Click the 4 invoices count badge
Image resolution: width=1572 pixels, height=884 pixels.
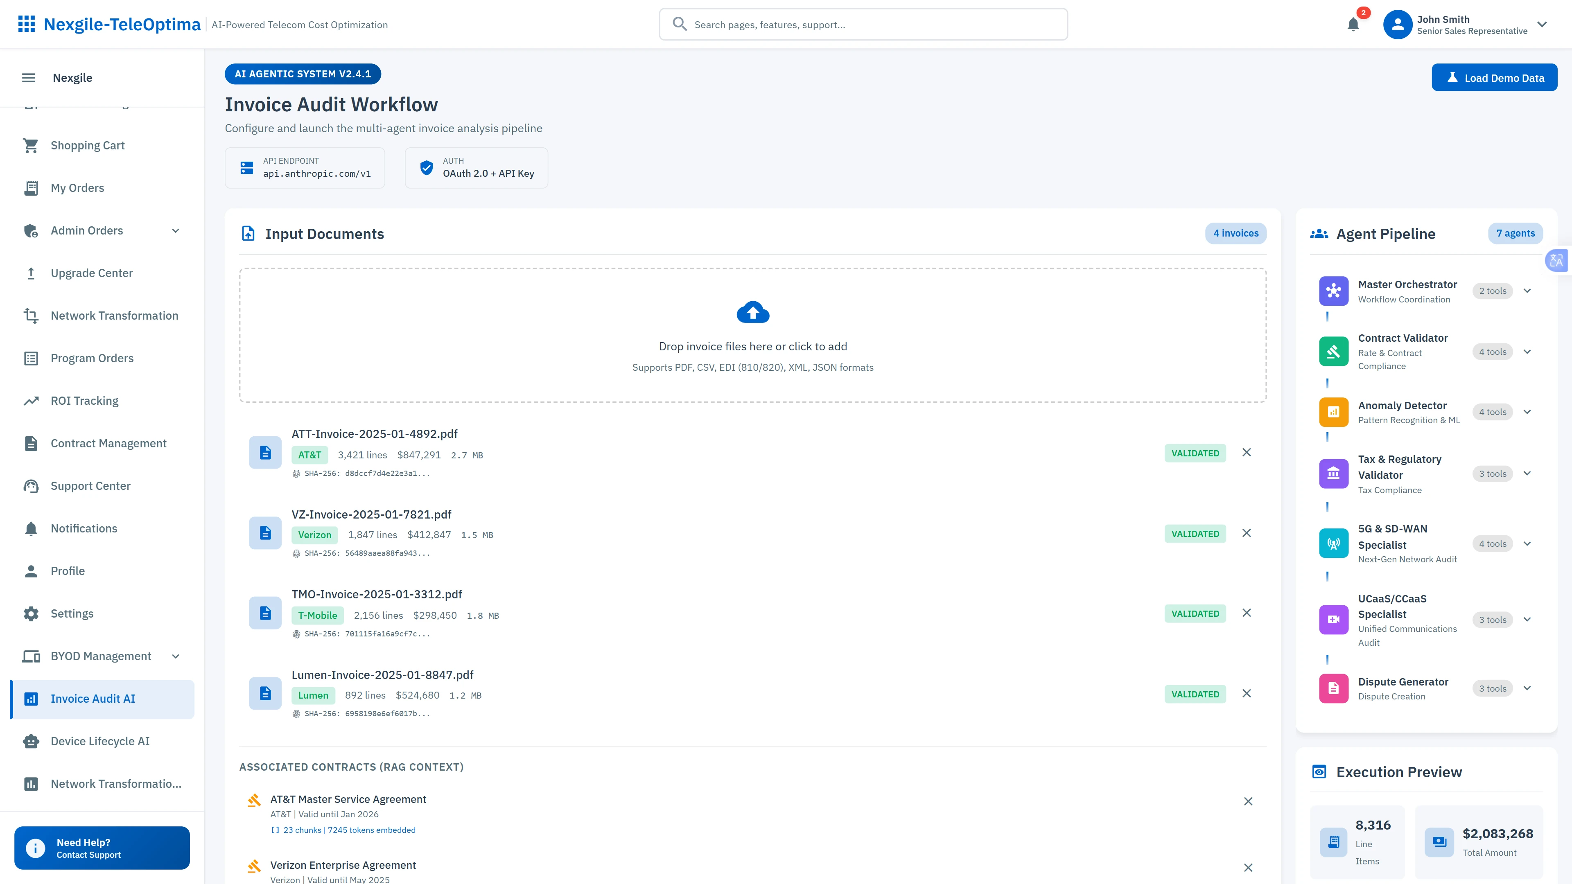(1236, 233)
